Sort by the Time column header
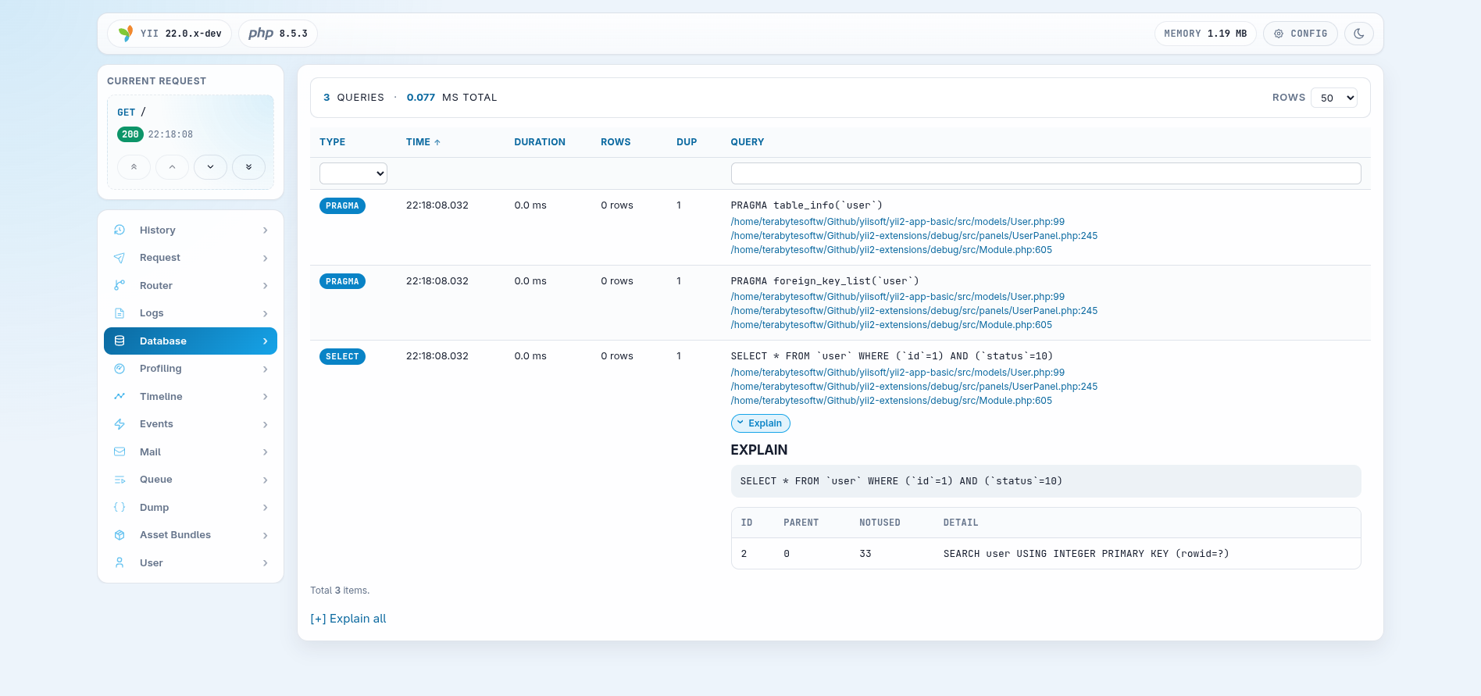This screenshot has width=1481, height=696. (x=423, y=142)
